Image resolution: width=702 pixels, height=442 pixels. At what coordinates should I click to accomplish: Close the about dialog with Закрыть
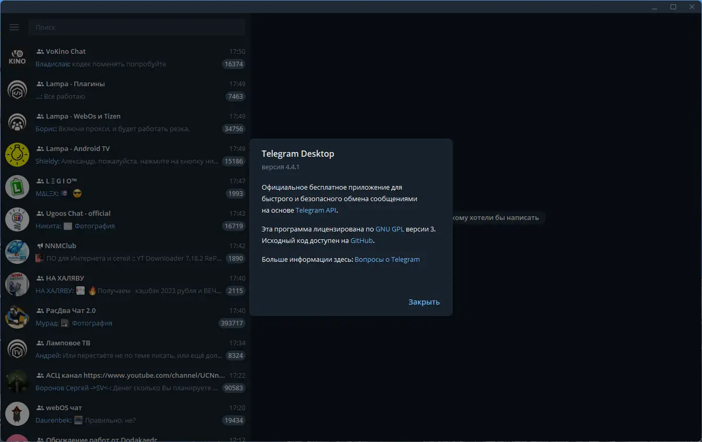pos(424,302)
